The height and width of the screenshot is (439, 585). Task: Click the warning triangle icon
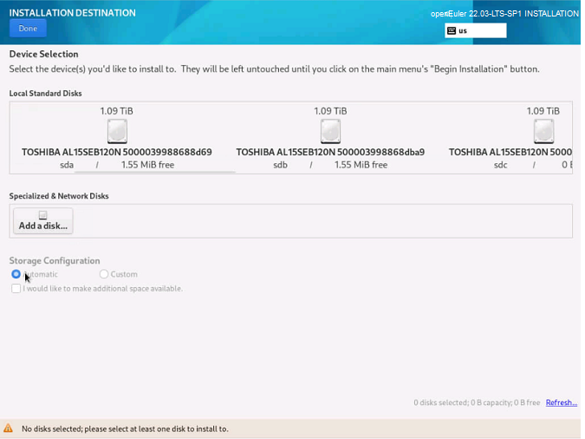(9, 429)
